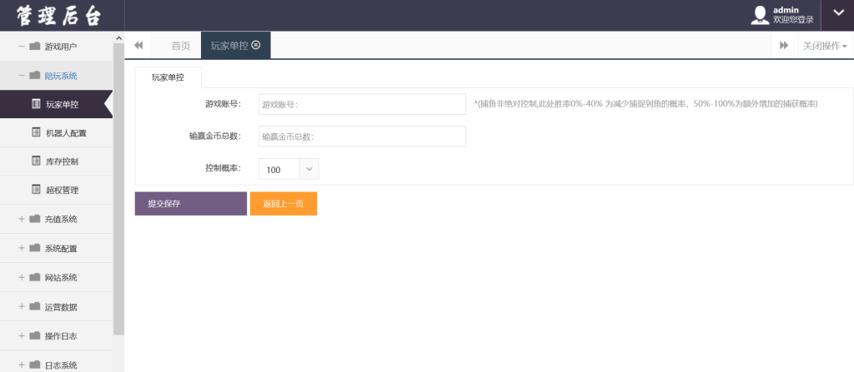This screenshot has width=854, height=372.
Task: Click the 运营数据 folder icon
Action: pos(35,306)
